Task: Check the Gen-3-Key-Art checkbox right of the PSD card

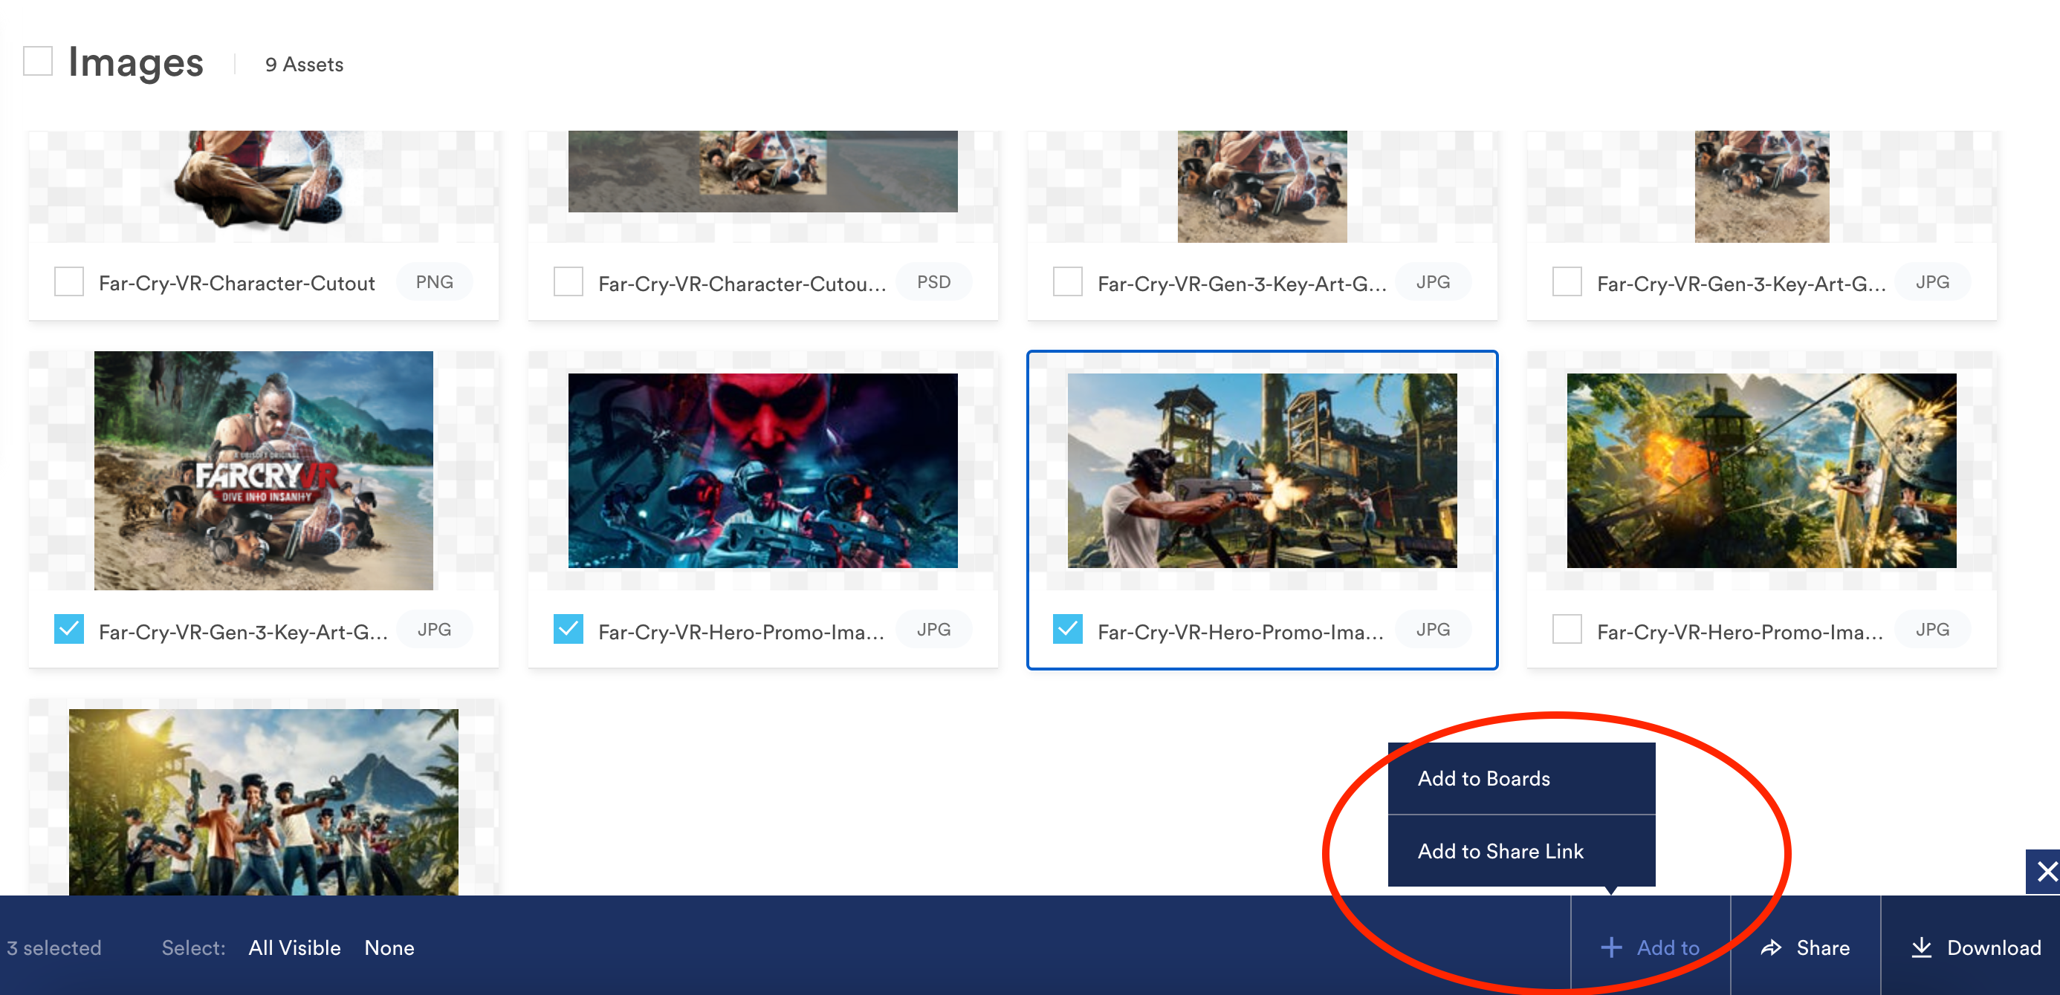Action: click(1068, 282)
